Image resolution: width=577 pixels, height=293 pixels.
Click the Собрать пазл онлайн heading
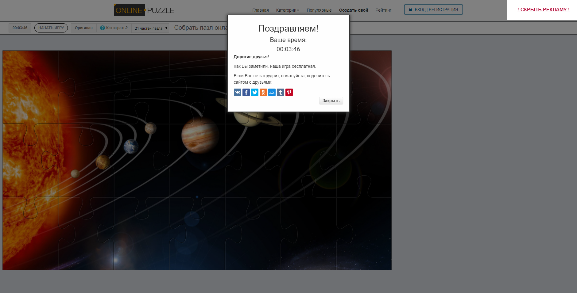pos(201,28)
